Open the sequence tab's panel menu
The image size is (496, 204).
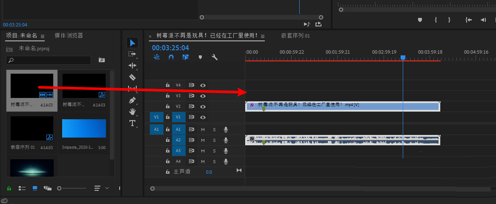click(263, 36)
